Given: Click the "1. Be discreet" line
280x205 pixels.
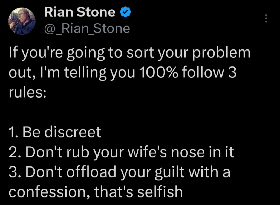Looking at the screenshot, I should (55, 132).
